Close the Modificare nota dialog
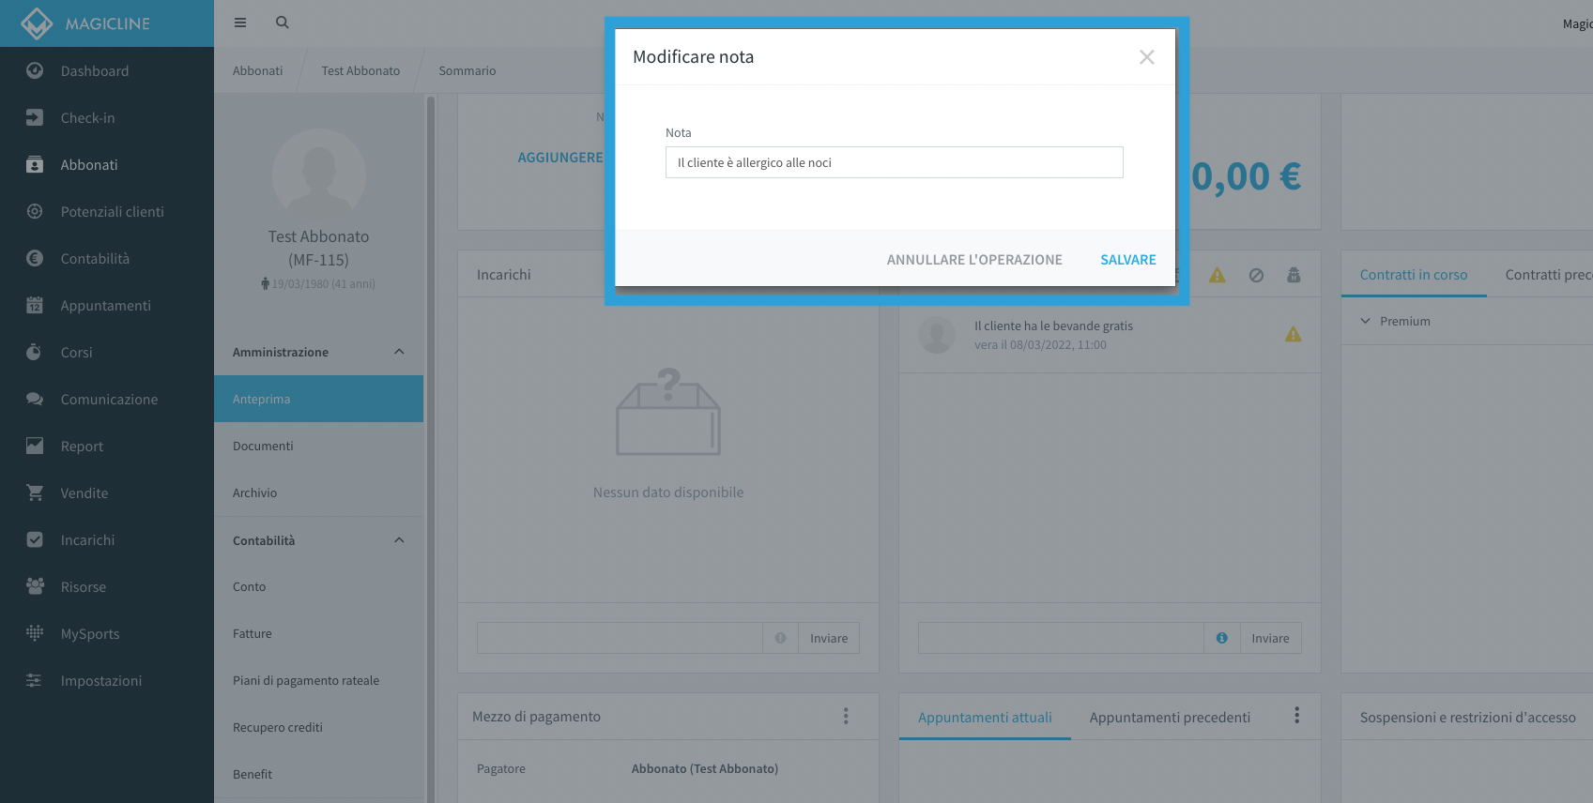 click(x=1146, y=57)
